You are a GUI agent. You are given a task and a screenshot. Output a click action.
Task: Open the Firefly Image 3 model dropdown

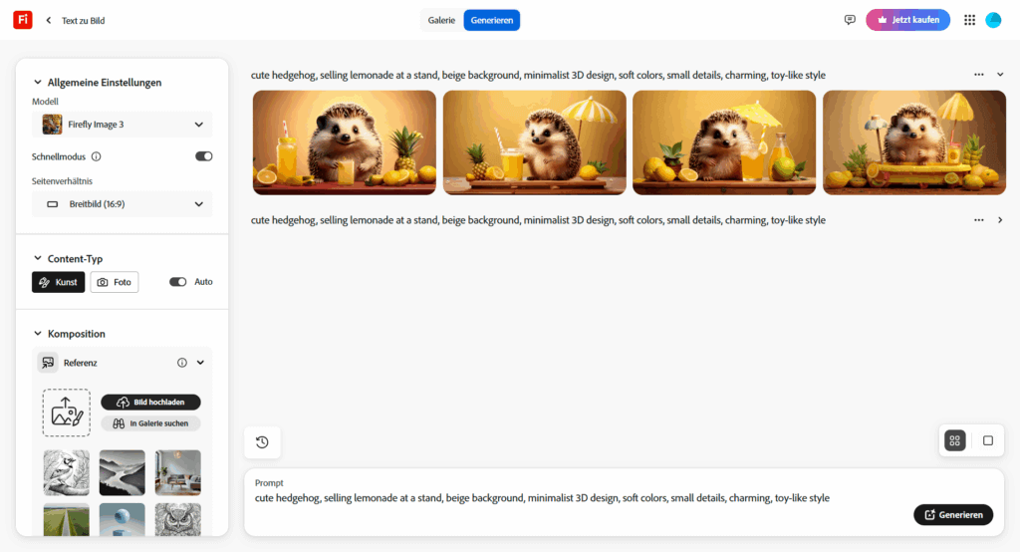[x=123, y=125]
